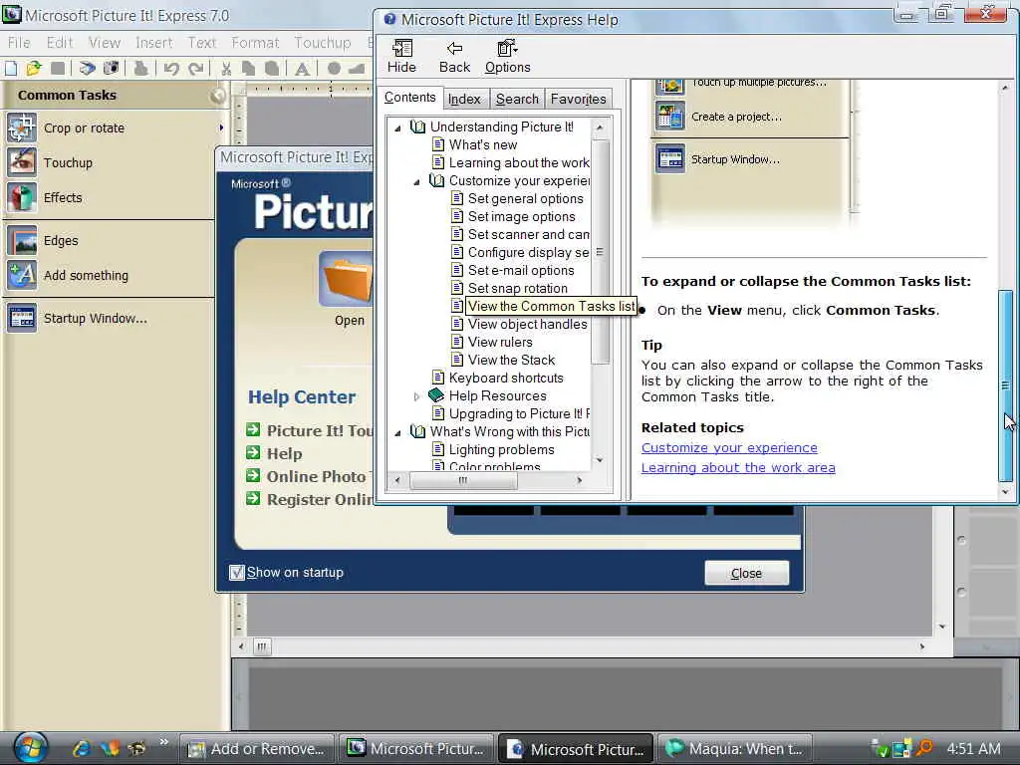Screen dimensions: 1020x765
Task: Select 'Set general options' help topic
Action: pyautogui.click(x=525, y=199)
